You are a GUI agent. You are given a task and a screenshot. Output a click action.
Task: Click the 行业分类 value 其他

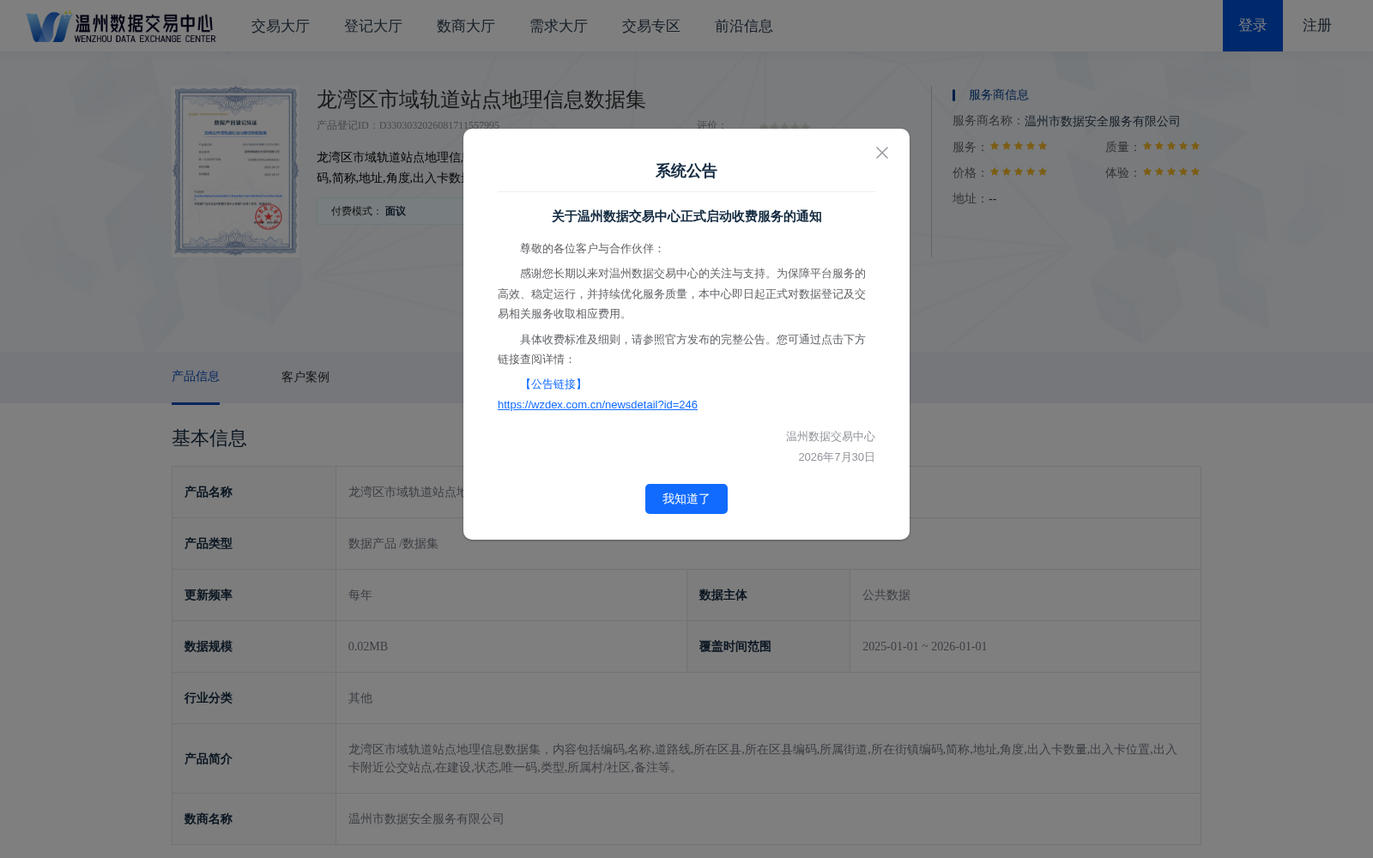coord(360,698)
